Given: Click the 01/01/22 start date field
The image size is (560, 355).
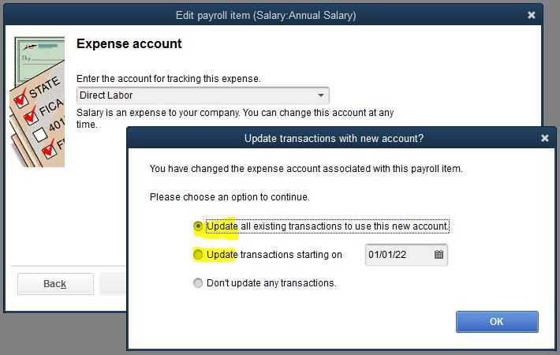Looking at the screenshot, I should [x=398, y=255].
